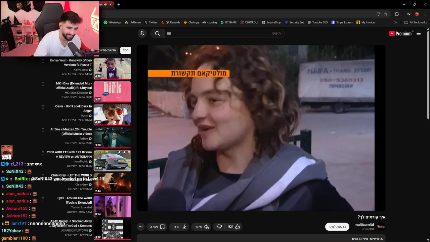Click the download button under the video
The height and width of the screenshot is (242, 430).
tap(179, 227)
